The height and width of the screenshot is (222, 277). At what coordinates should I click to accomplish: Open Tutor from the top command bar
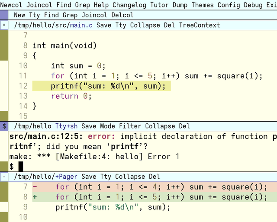[159, 5]
